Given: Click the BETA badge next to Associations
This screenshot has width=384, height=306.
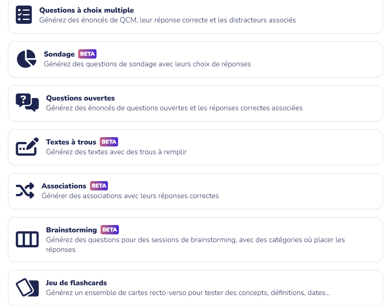Looking at the screenshot, I should [x=99, y=186].
